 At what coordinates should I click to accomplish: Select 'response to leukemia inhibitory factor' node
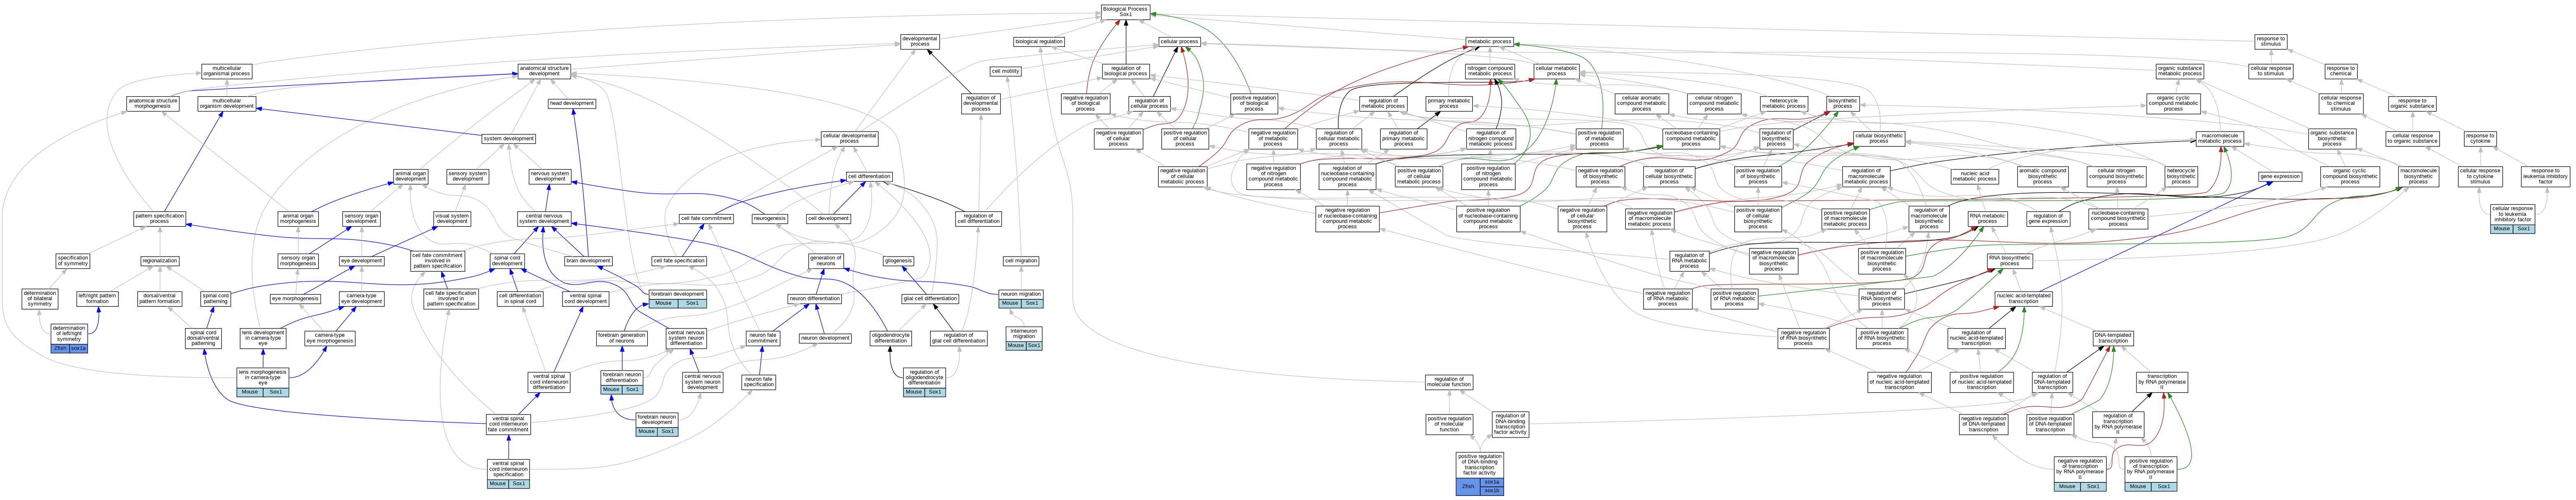click(x=2545, y=176)
